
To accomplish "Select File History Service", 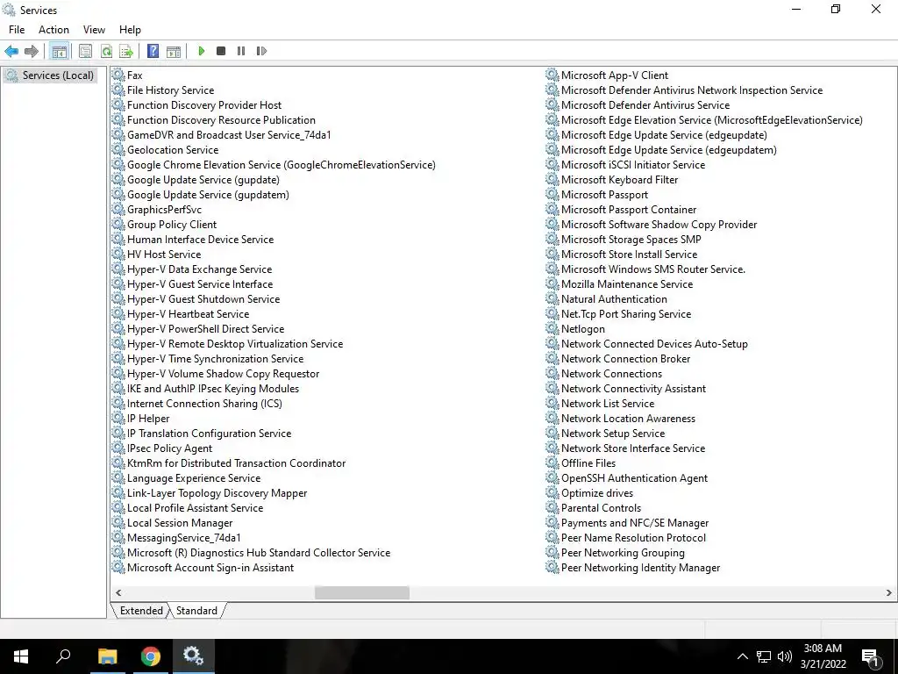I will 171,90.
